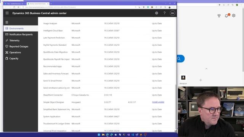Image resolution: width=244 pixels, height=137 pixels.
Task: Select the Image Analyzer row name
Action: tap(50, 24)
